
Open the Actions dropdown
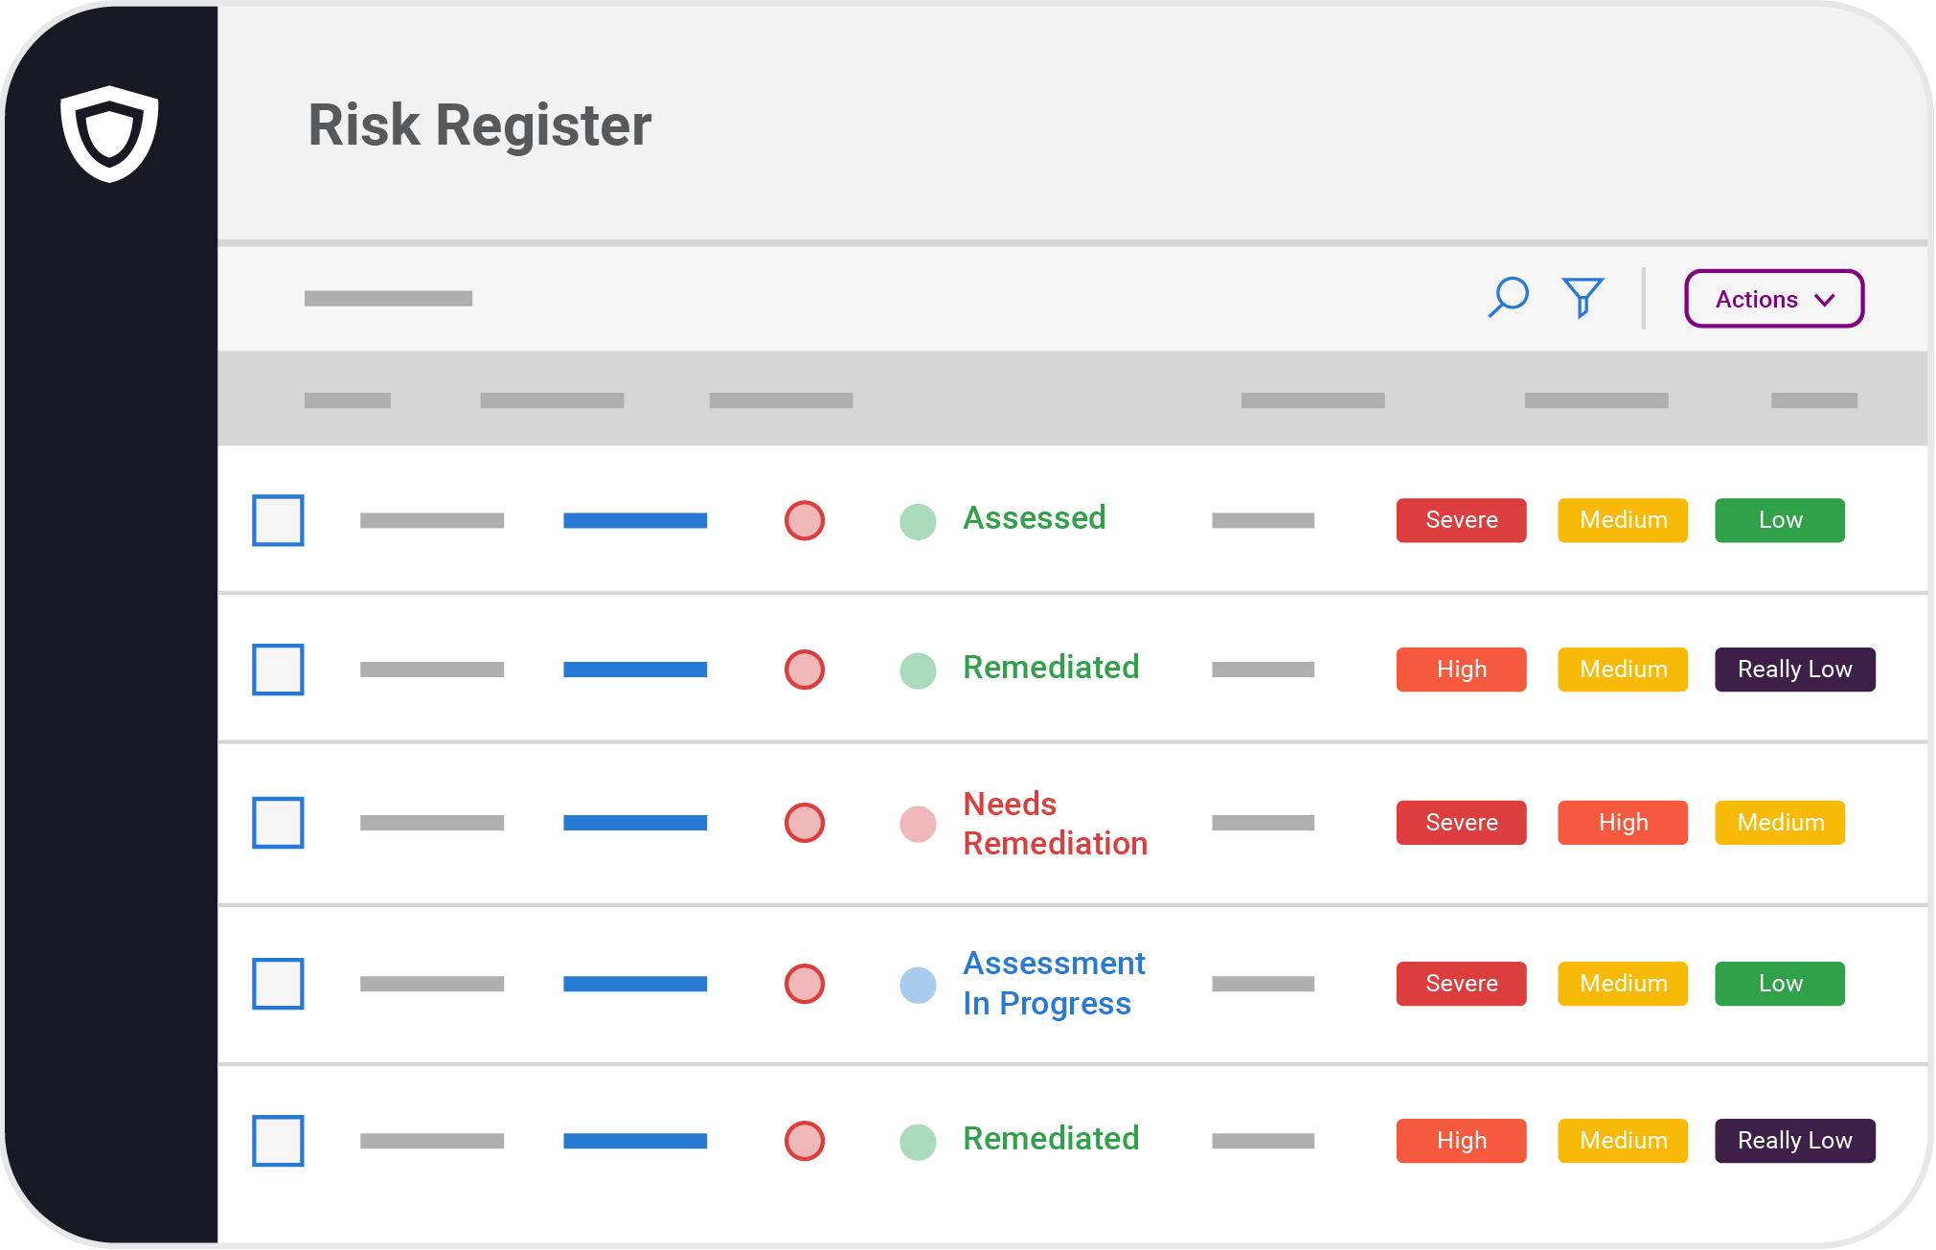[1773, 298]
